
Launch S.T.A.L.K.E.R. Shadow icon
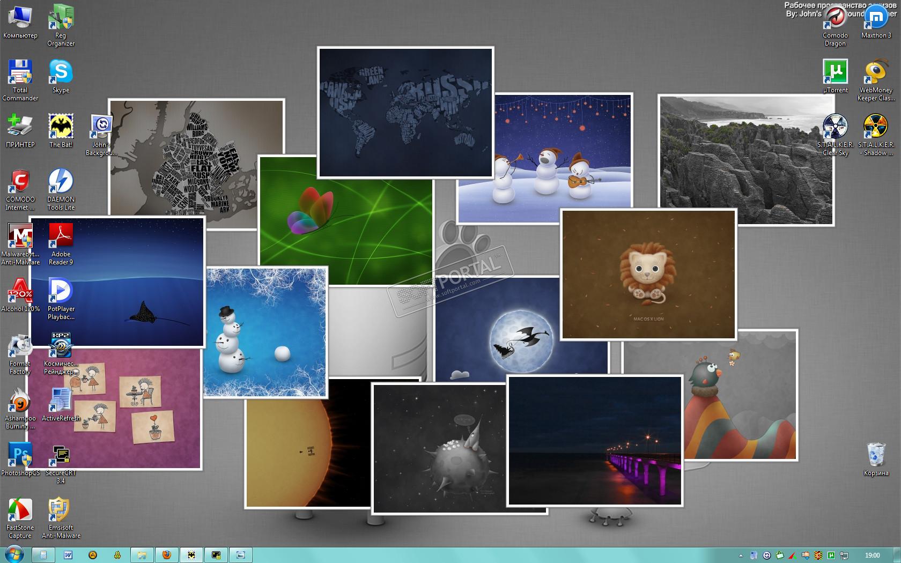coord(876,135)
